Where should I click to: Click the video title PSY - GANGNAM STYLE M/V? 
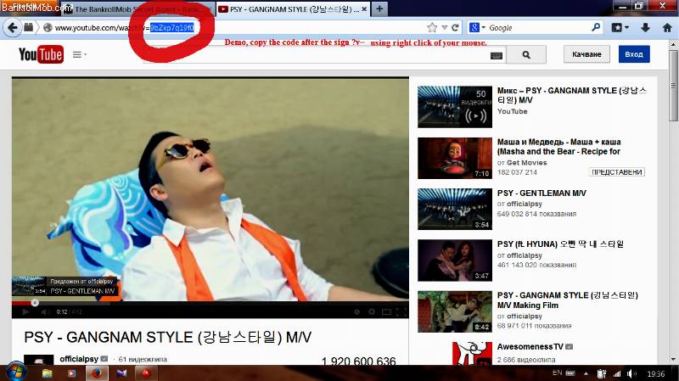point(167,337)
